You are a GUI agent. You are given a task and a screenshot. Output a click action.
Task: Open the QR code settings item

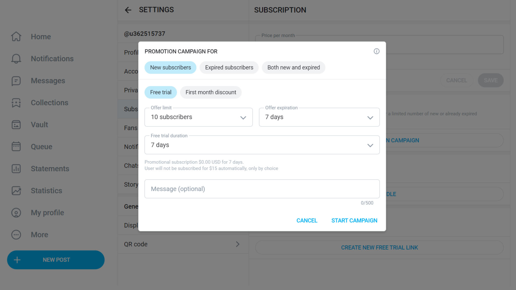pyautogui.click(x=183, y=244)
